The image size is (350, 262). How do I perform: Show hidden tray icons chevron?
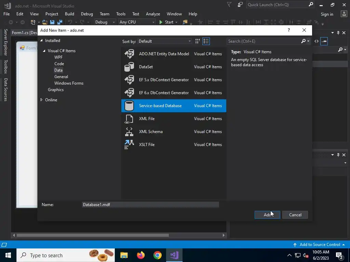point(289,255)
